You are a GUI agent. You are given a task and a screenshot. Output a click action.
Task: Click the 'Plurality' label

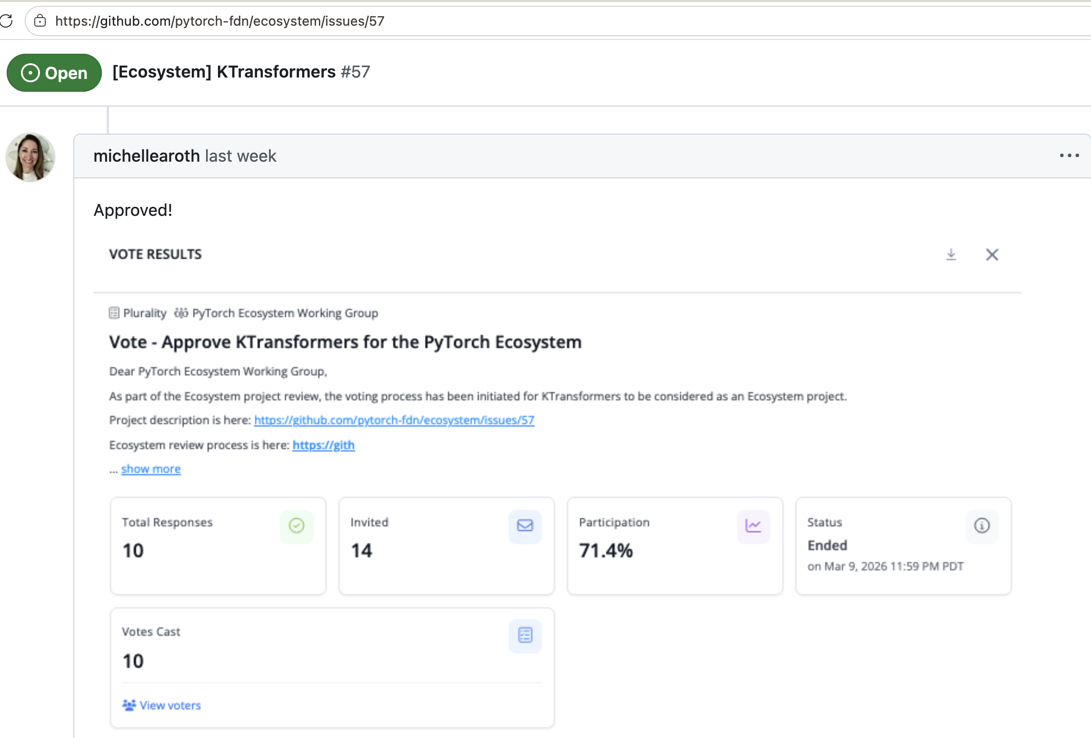click(x=145, y=313)
